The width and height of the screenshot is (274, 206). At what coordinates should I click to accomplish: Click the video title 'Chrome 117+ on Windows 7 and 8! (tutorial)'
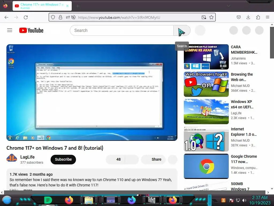pos(55,148)
